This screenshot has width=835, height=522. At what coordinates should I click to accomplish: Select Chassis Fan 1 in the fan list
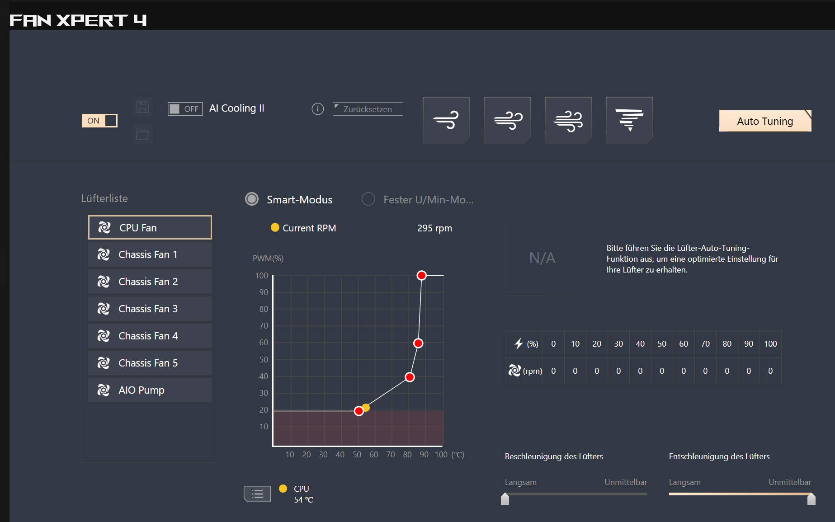tap(150, 254)
